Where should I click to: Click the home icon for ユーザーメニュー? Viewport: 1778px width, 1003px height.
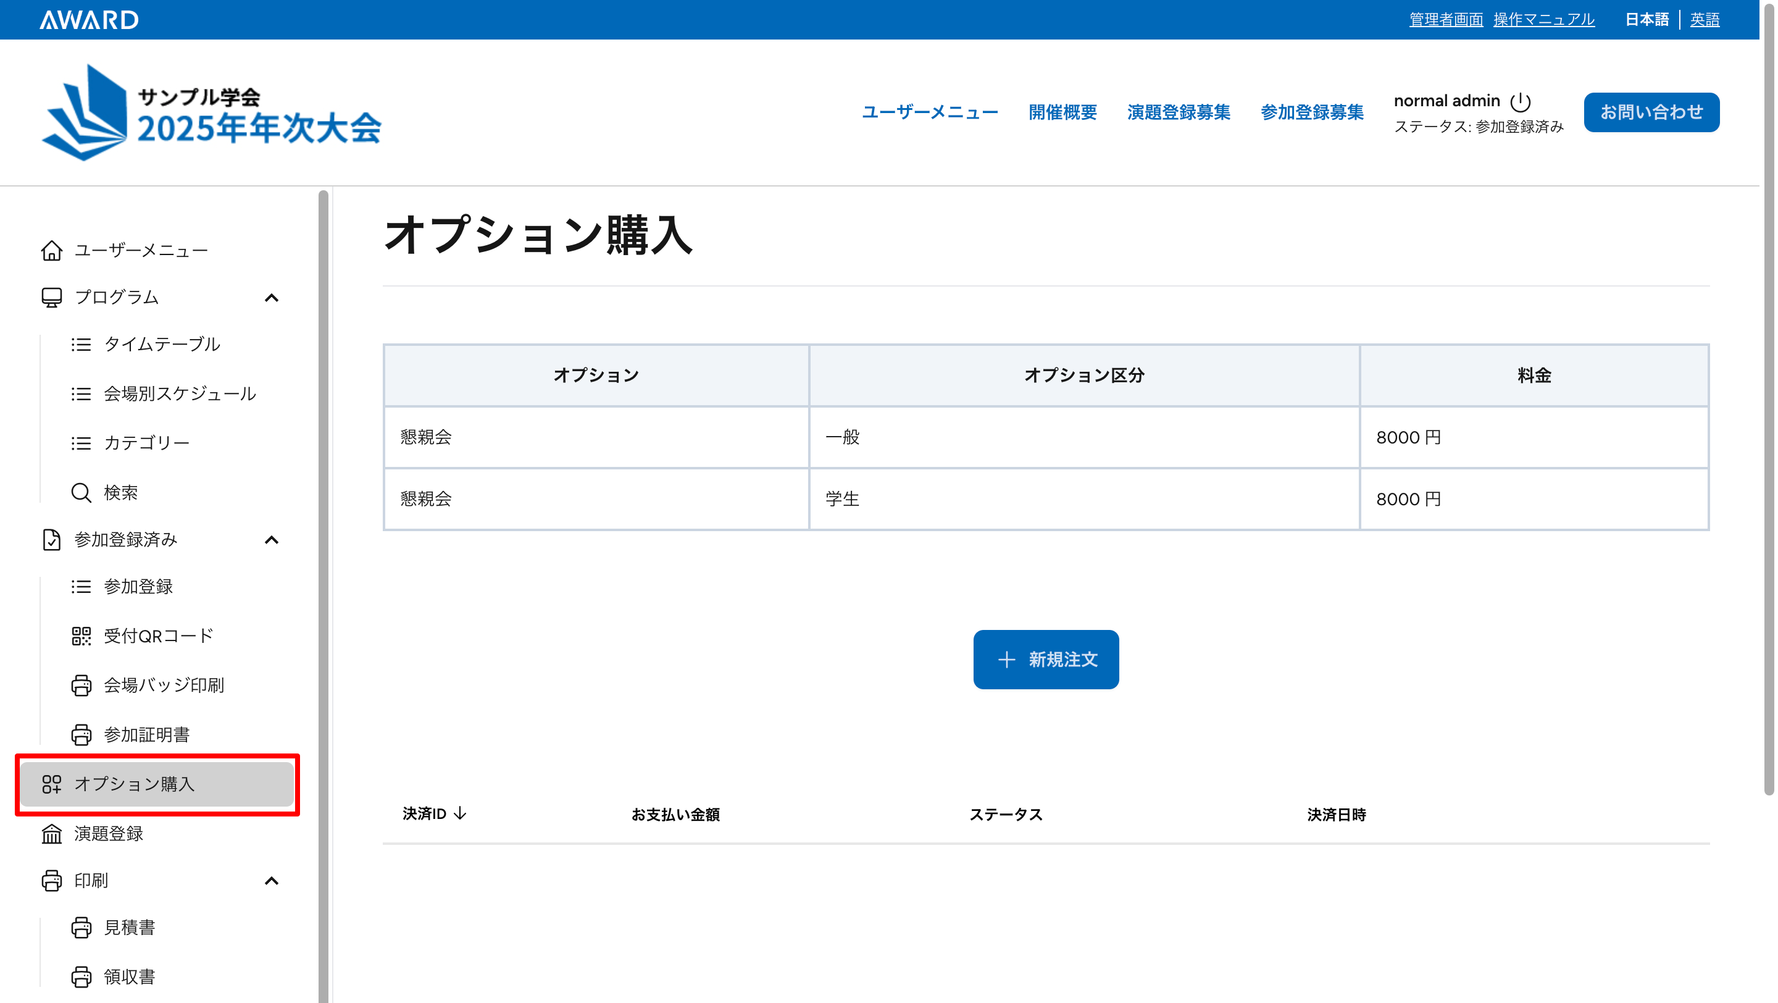coord(52,250)
